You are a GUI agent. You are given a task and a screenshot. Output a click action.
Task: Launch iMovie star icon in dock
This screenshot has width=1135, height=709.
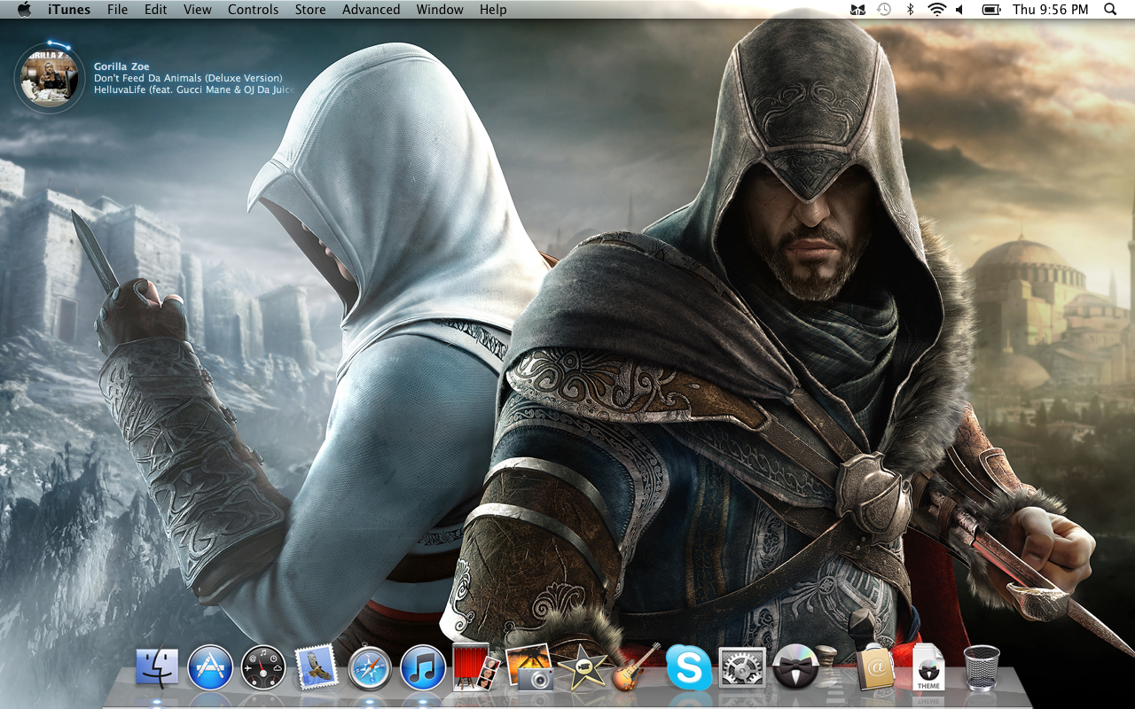click(582, 667)
